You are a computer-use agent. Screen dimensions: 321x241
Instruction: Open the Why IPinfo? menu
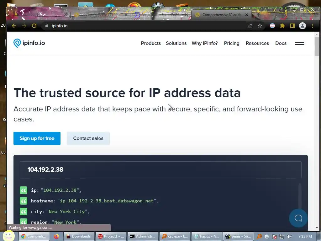(x=205, y=43)
